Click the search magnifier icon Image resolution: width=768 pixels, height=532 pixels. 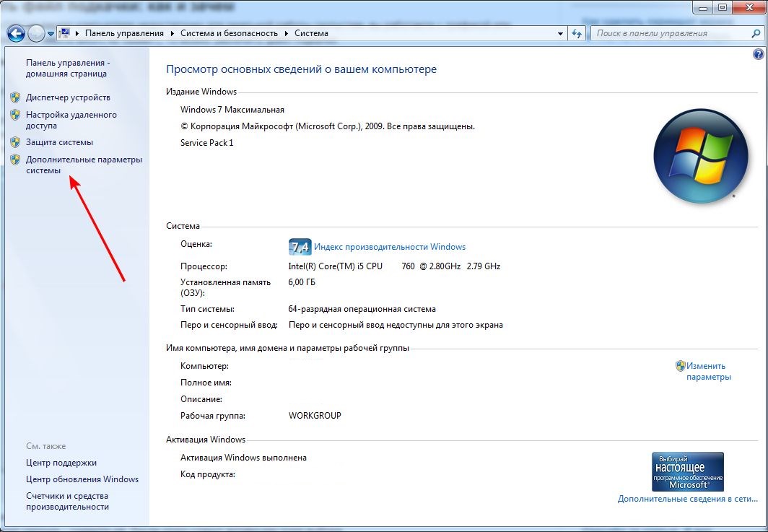click(x=756, y=33)
